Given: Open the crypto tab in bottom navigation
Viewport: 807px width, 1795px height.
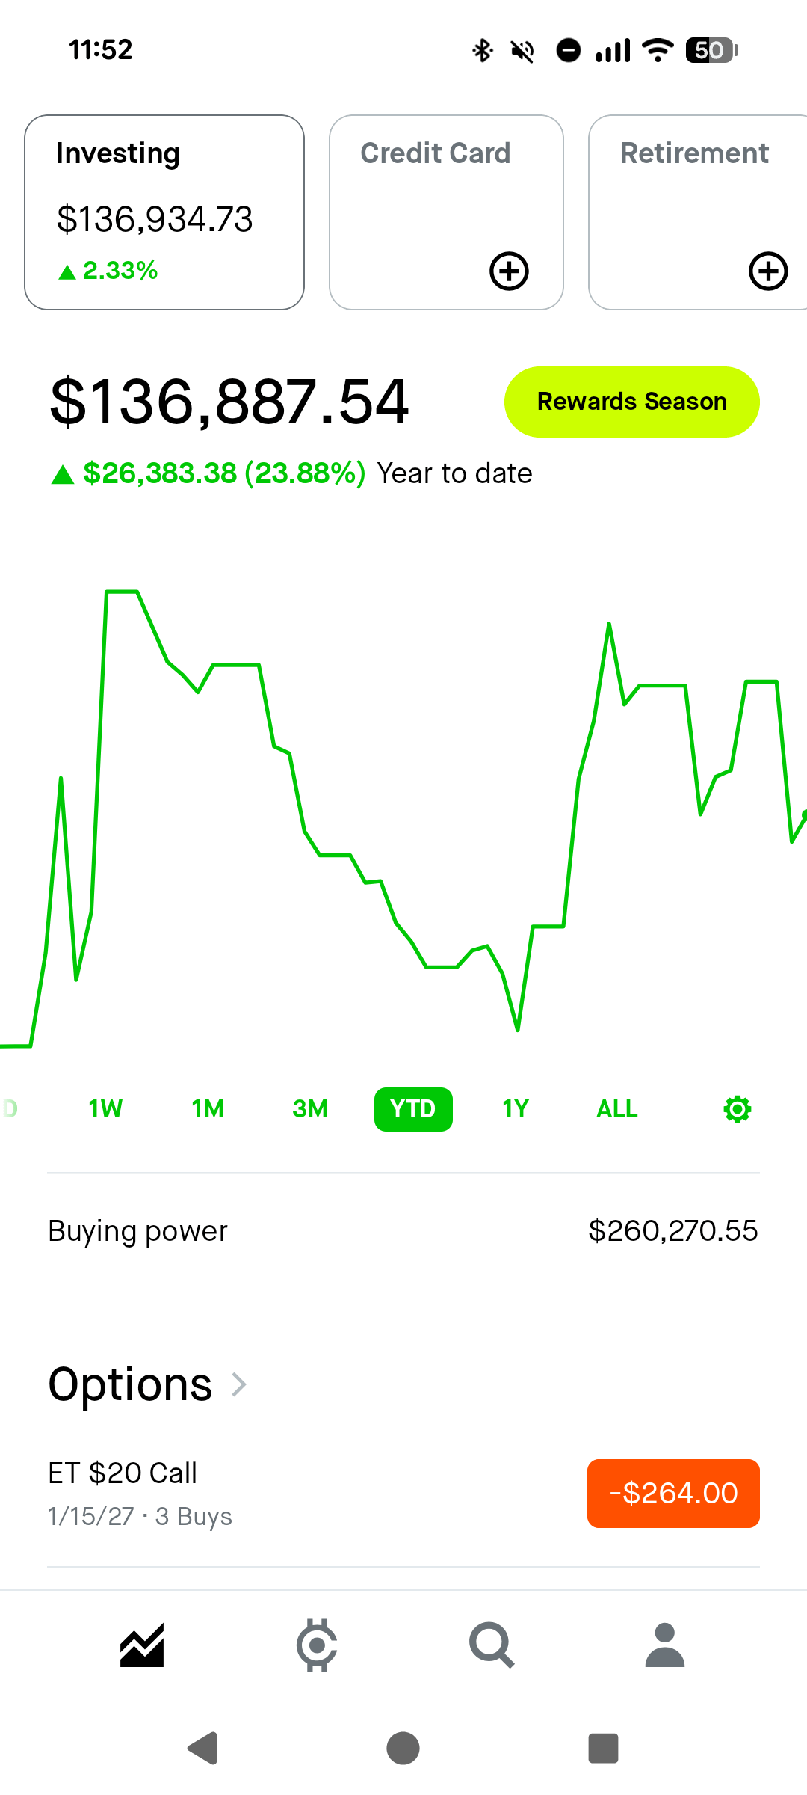Looking at the screenshot, I should pos(317,1646).
